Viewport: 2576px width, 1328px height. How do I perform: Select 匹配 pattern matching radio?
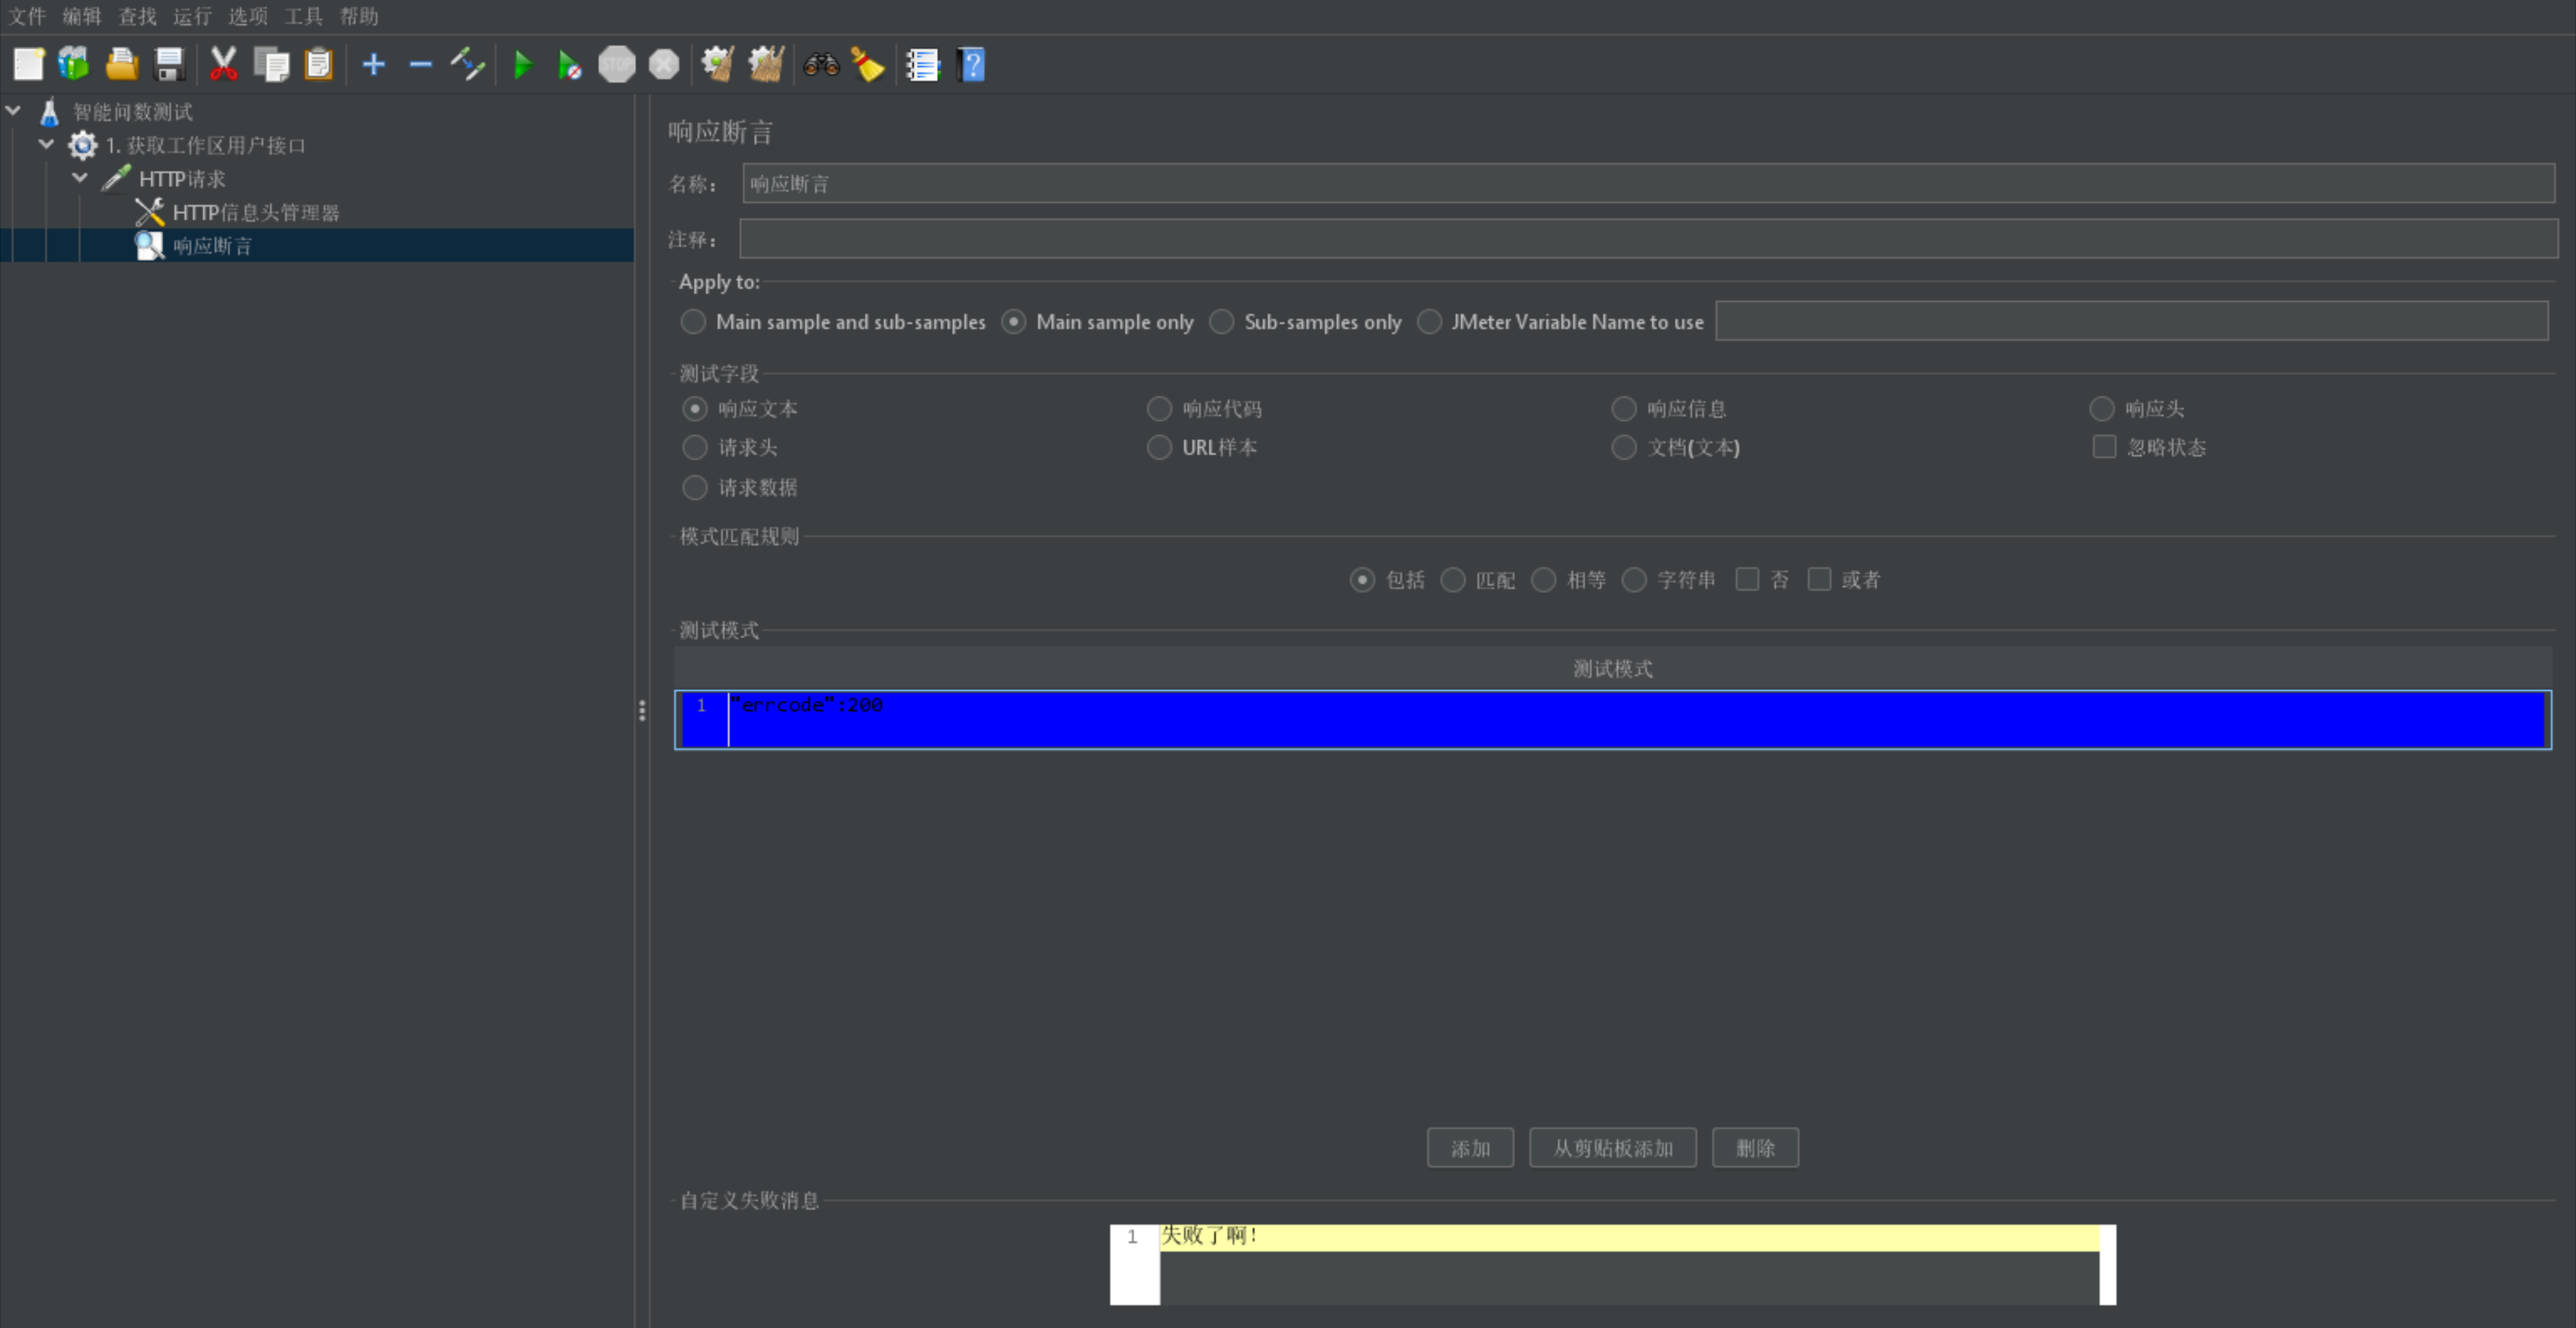tap(1453, 580)
